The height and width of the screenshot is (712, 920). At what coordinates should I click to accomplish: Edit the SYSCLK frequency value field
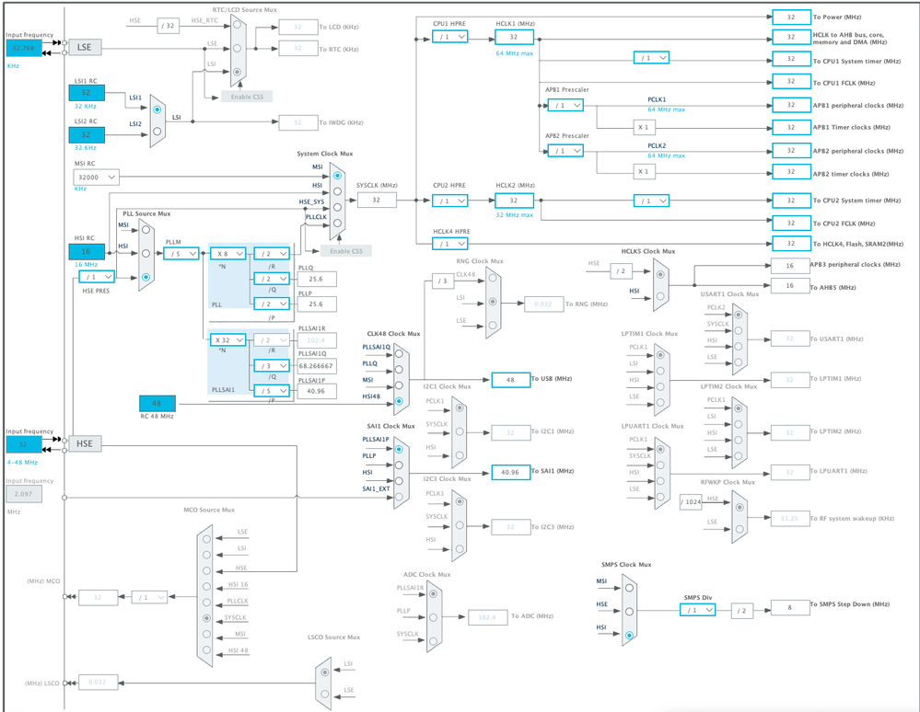pos(376,199)
